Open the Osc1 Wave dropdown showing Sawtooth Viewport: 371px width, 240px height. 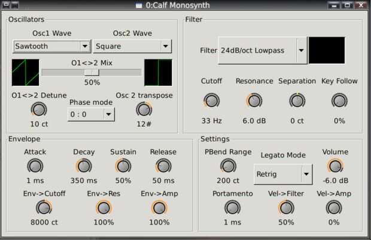click(x=52, y=46)
